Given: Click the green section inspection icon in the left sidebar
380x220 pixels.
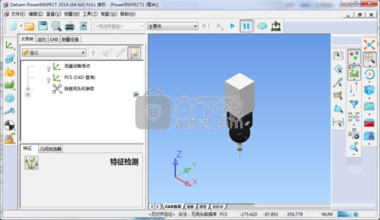Looking at the screenshot, I should click(x=10, y=85).
